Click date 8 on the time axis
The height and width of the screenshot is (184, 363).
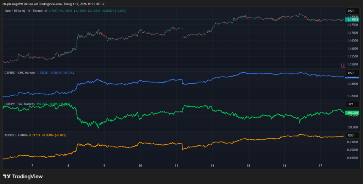click(68, 166)
